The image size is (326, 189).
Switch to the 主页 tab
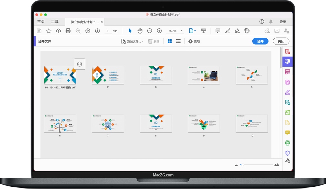coord(41,22)
